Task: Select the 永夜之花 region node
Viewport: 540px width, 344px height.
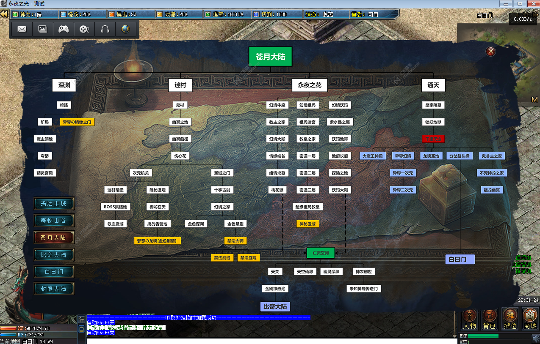Action: tap(310, 85)
